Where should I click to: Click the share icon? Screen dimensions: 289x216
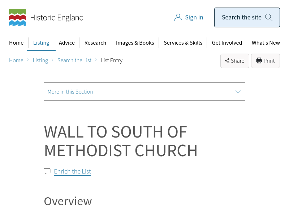(227, 61)
